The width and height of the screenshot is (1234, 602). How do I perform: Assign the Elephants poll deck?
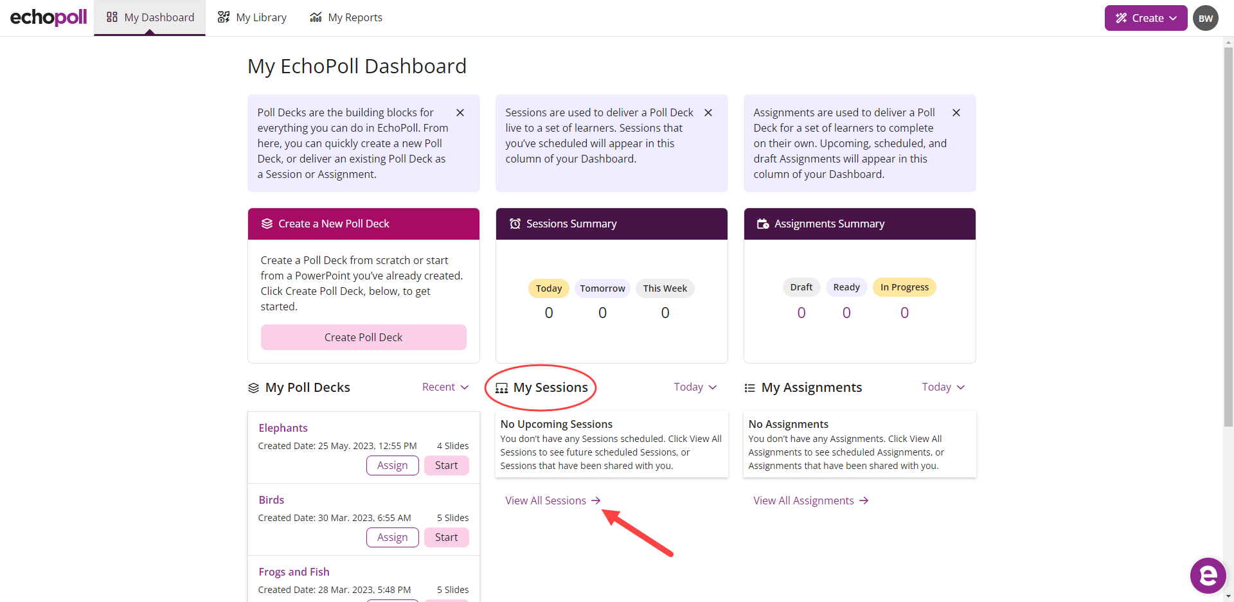click(393, 465)
